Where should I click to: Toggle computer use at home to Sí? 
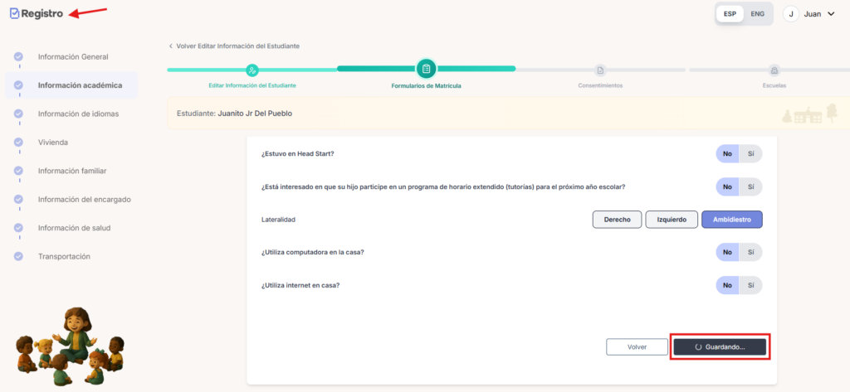coord(750,252)
